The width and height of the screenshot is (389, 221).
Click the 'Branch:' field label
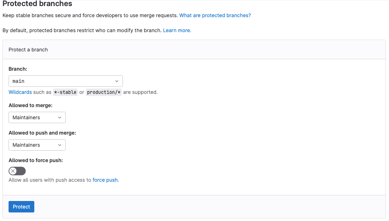[x=18, y=69]
